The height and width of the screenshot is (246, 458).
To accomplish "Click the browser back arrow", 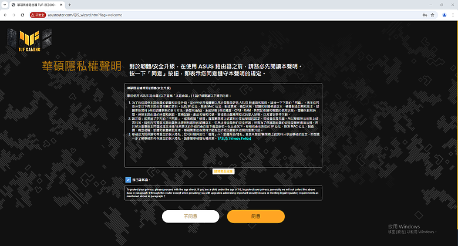I will click(x=5, y=15).
